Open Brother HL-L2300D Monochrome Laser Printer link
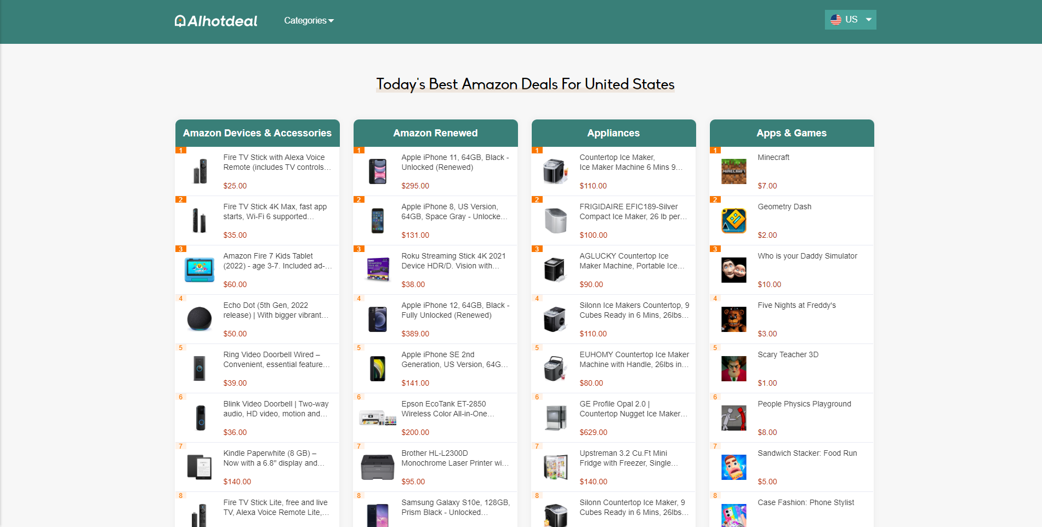 (x=455, y=458)
